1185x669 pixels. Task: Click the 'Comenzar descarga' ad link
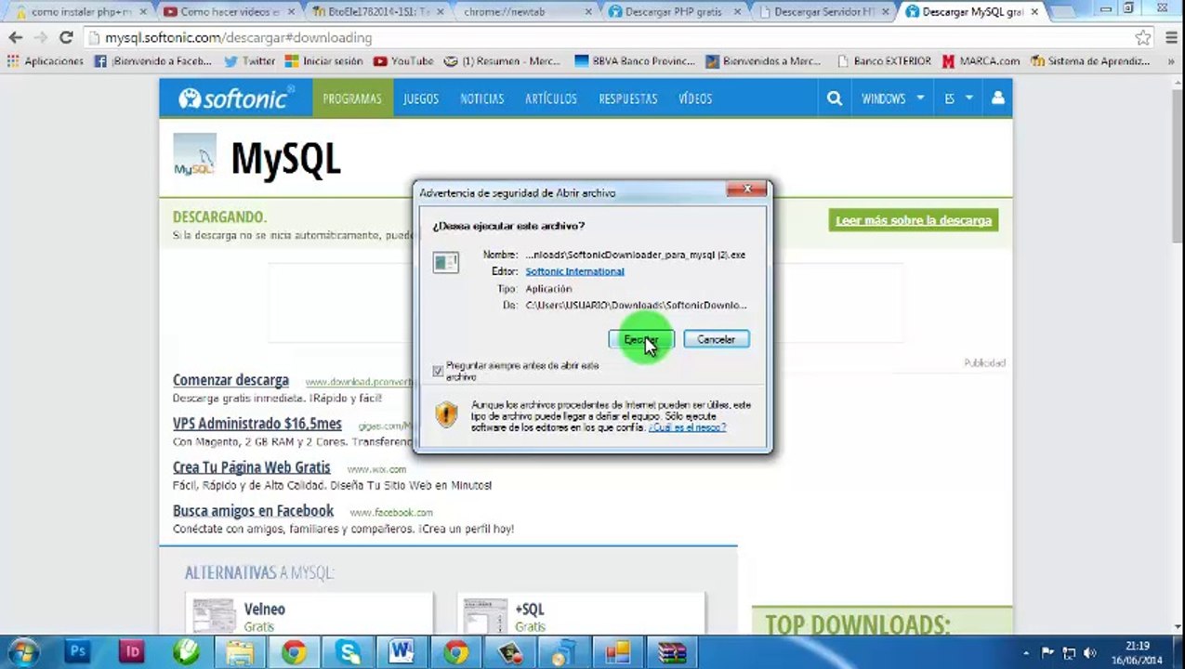[x=230, y=380]
